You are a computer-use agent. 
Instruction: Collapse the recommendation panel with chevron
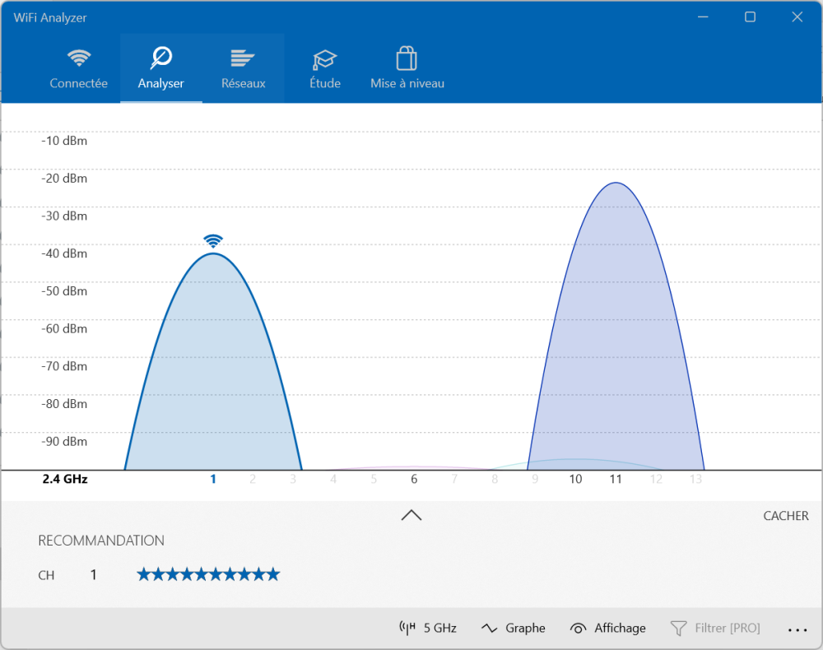(411, 515)
